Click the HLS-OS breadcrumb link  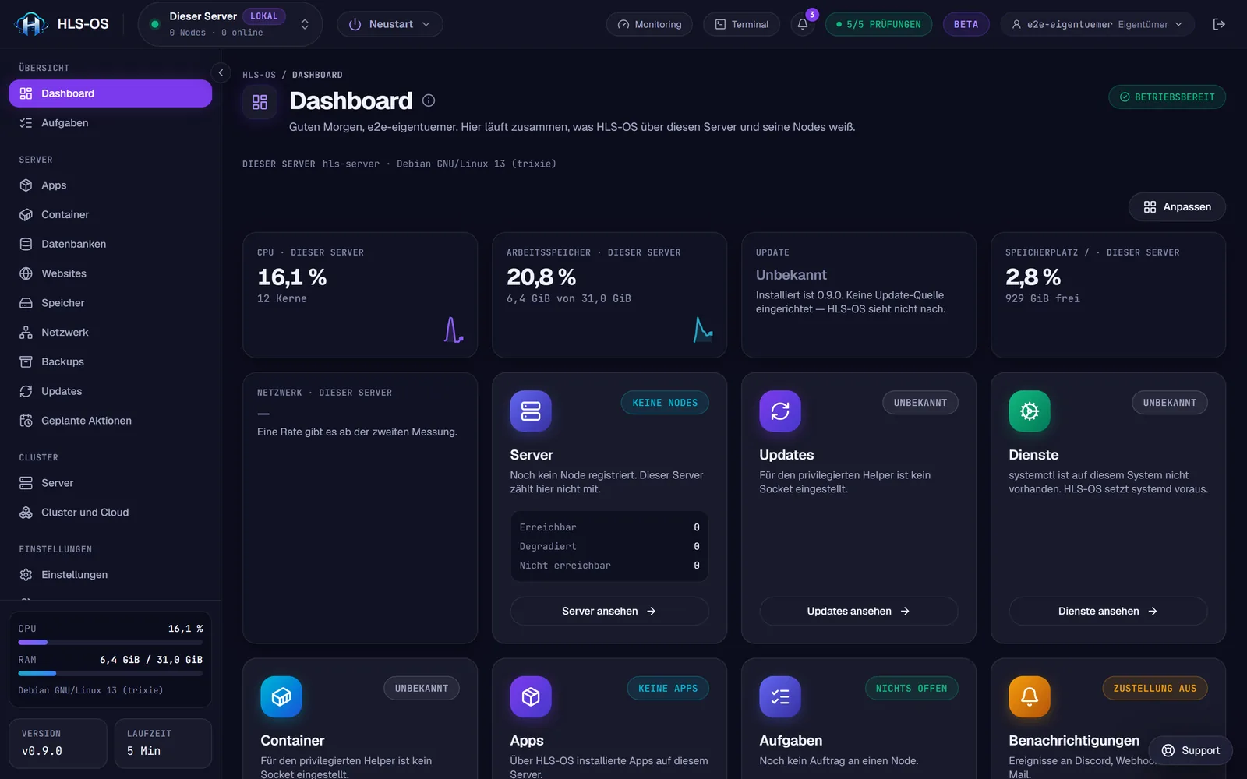pos(259,75)
